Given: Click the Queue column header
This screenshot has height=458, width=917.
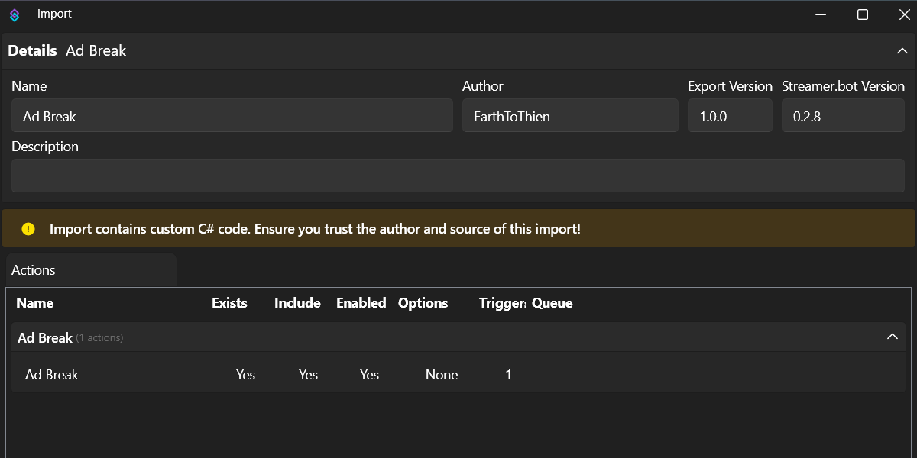Looking at the screenshot, I should click(552, 303).
